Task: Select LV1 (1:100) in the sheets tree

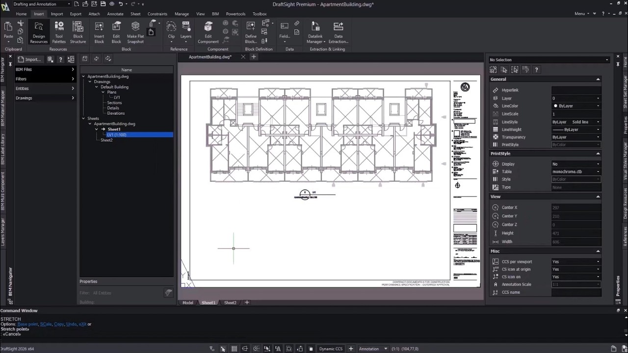Action: [x=116, y=135]
